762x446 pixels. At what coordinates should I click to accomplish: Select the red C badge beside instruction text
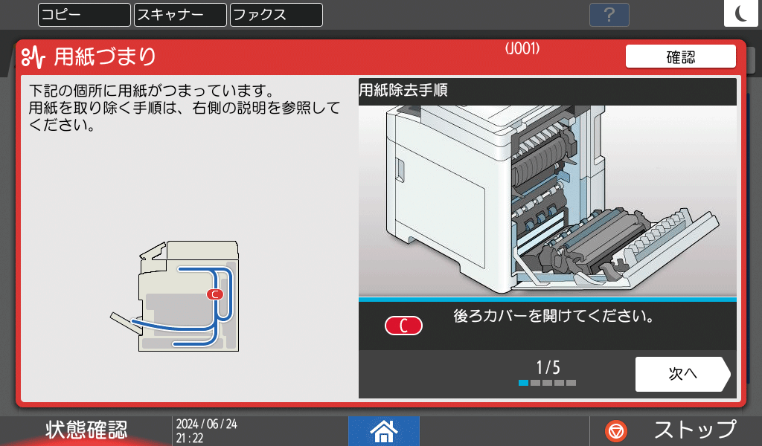click(403, 326)
